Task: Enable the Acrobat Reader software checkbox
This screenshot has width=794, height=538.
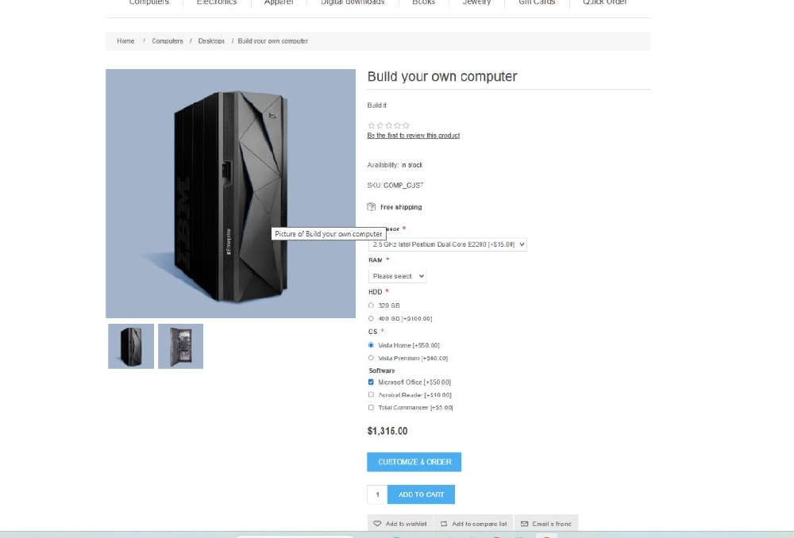Action: point(371,394)
